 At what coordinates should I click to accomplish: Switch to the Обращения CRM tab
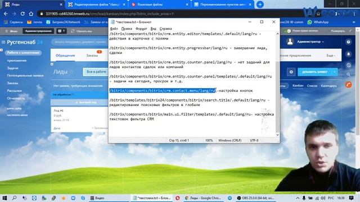[65, 56]
